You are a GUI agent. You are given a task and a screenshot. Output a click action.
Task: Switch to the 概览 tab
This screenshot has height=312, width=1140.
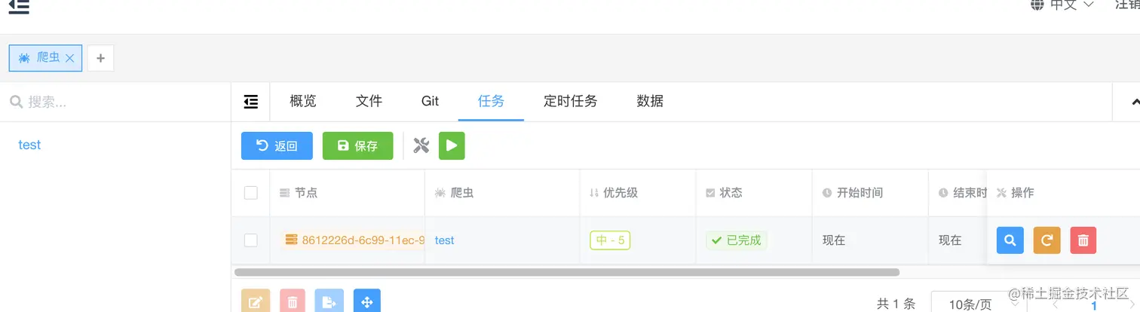303,101
